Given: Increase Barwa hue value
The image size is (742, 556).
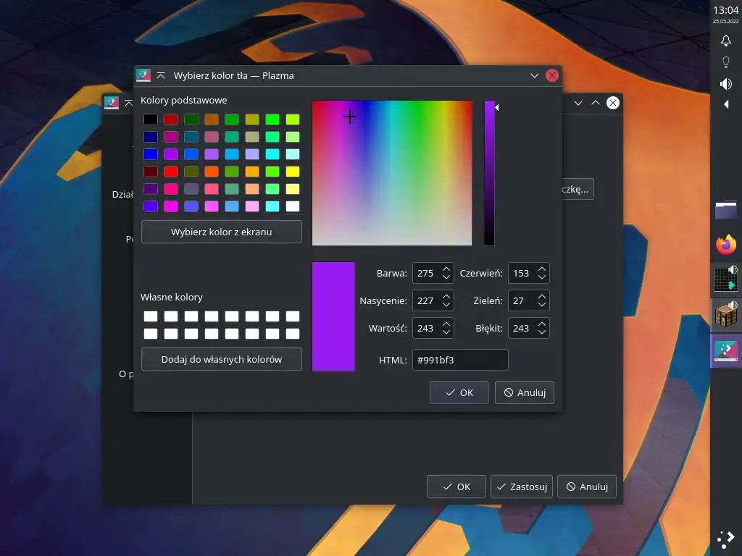Looking at the screenshot, I should click(x=446, y=269).
